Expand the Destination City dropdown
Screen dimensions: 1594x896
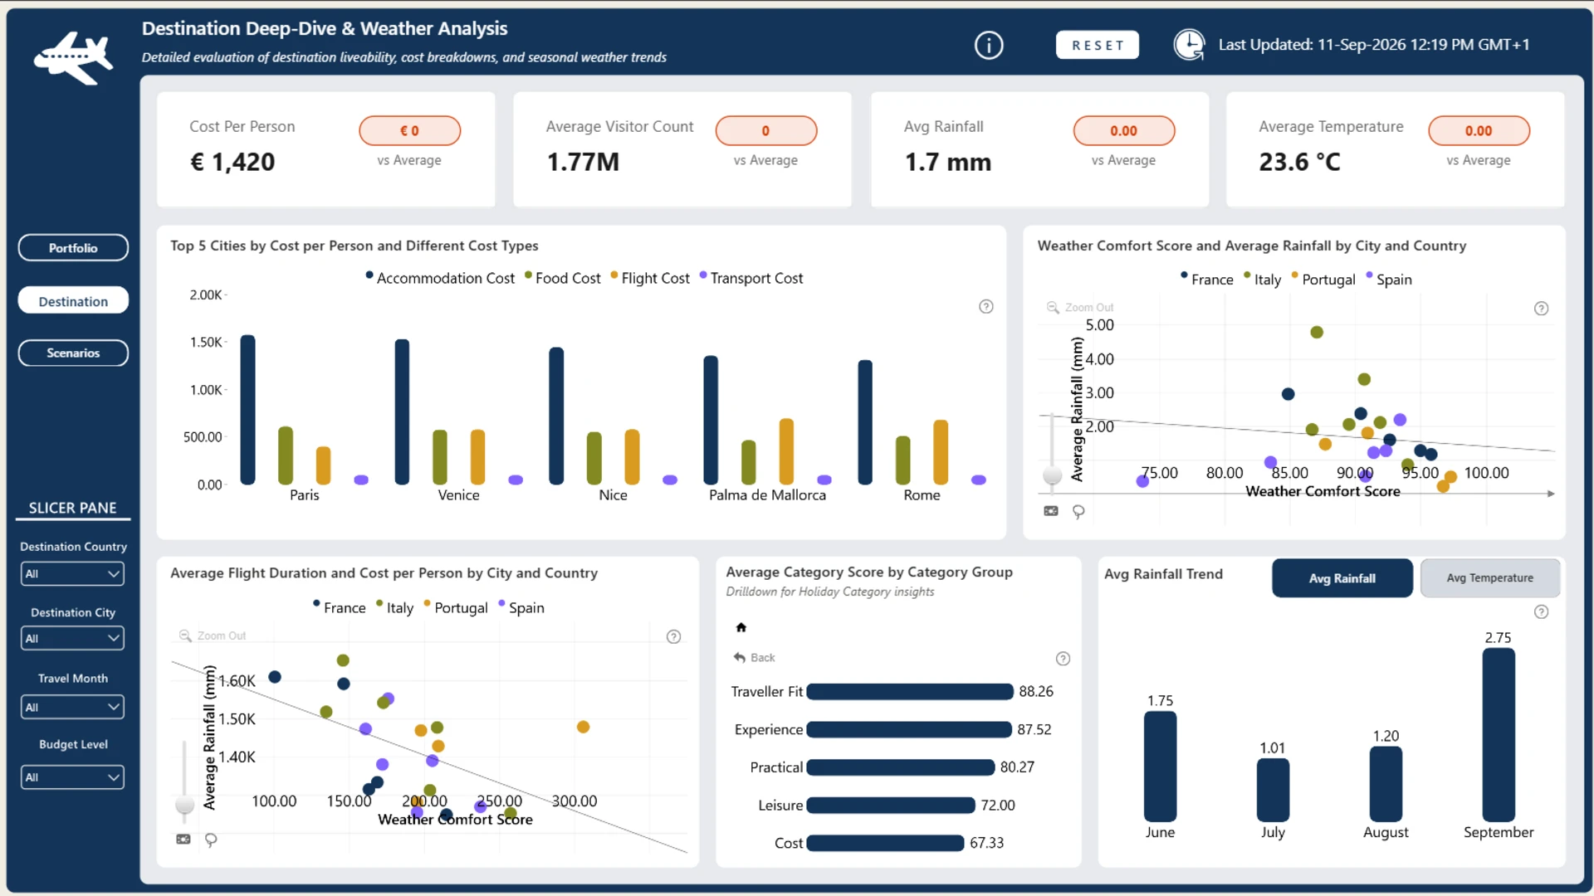(x=73, y=639)
